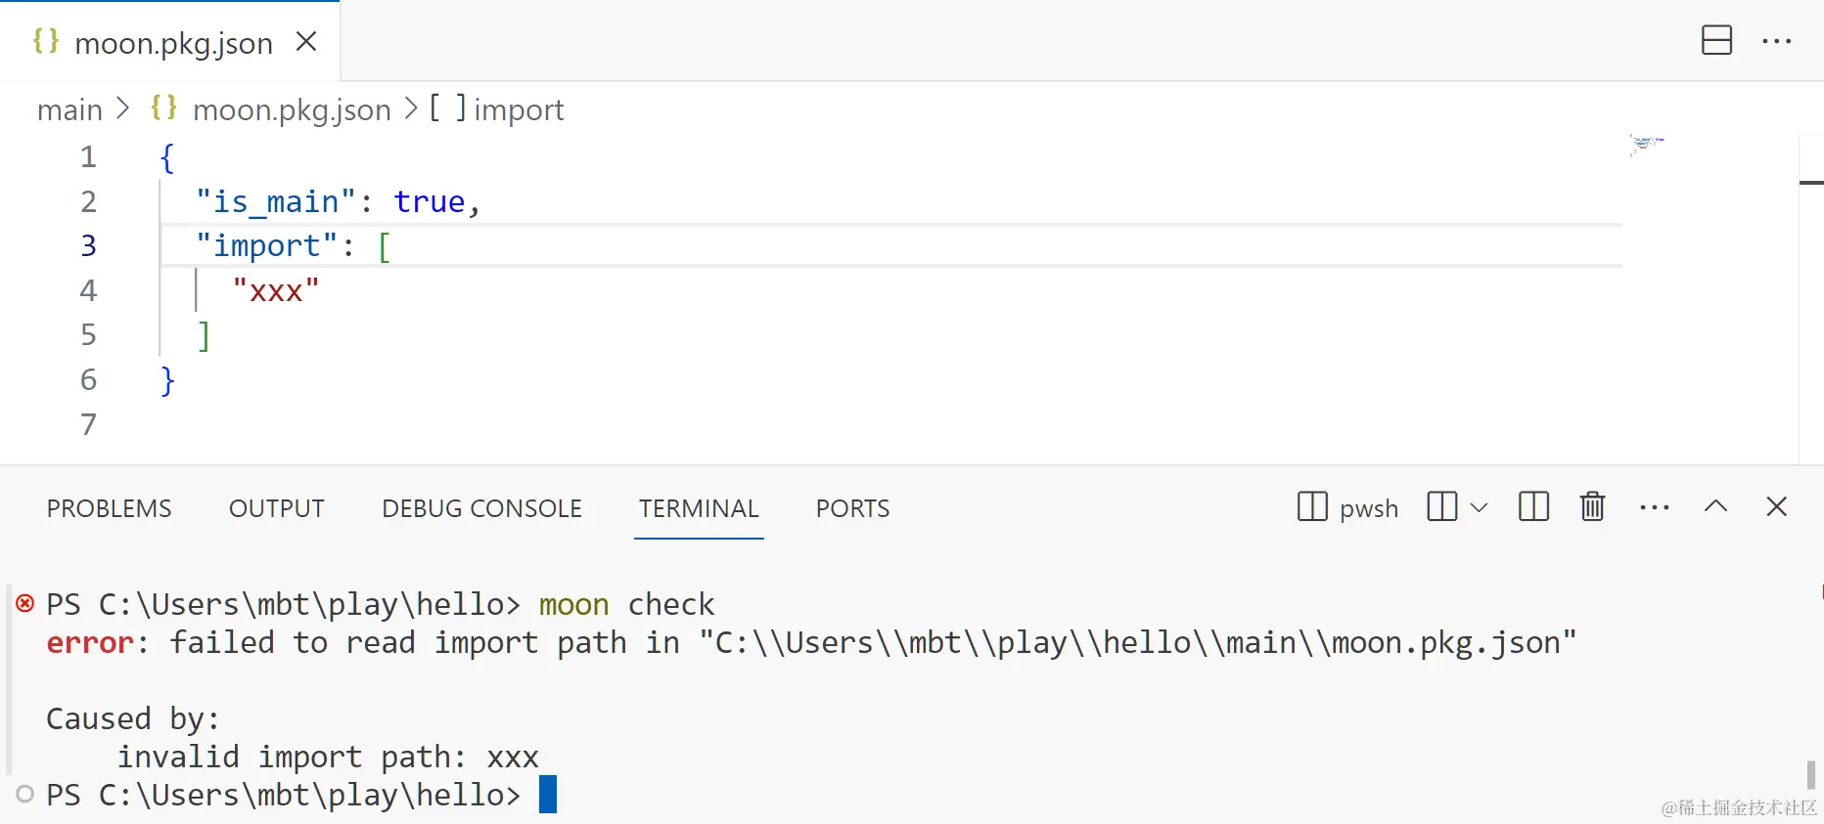Click the closing curly brace on line 6
Image resolution: width=1824 pixels, height=824 pixels.
(x=167, y=380)
